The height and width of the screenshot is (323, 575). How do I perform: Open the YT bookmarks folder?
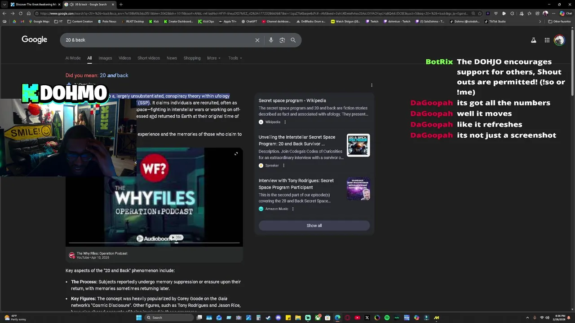(58, 22)
